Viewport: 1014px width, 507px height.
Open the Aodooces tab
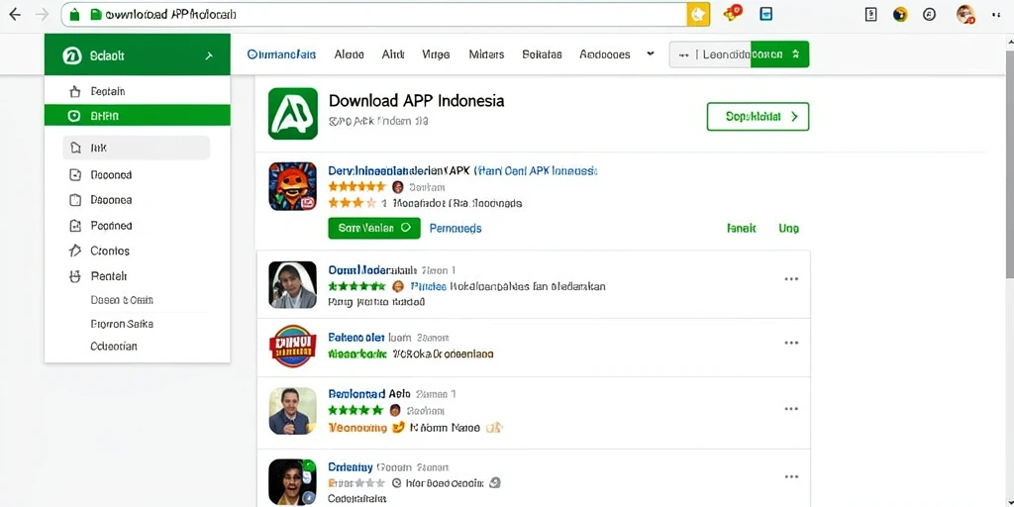[605, 54]
